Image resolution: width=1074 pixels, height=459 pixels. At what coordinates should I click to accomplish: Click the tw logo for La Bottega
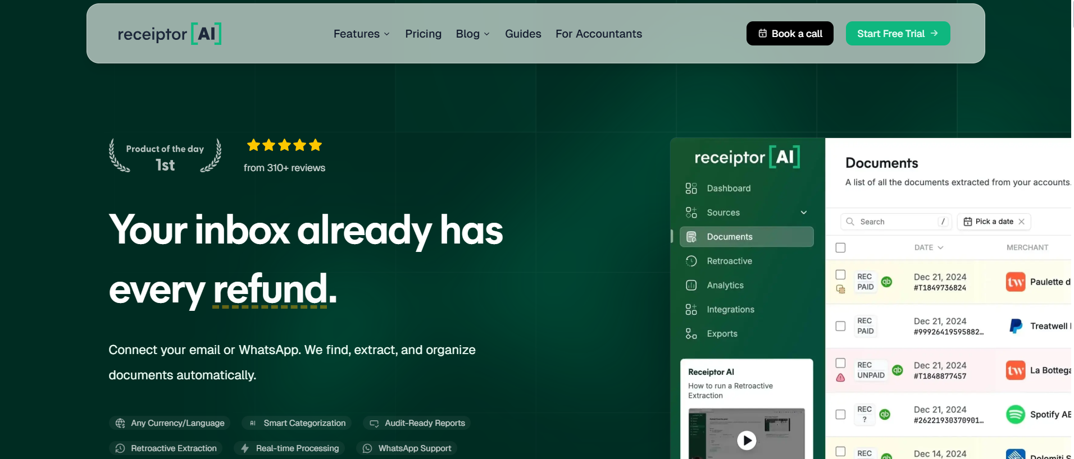(1016, 370)
